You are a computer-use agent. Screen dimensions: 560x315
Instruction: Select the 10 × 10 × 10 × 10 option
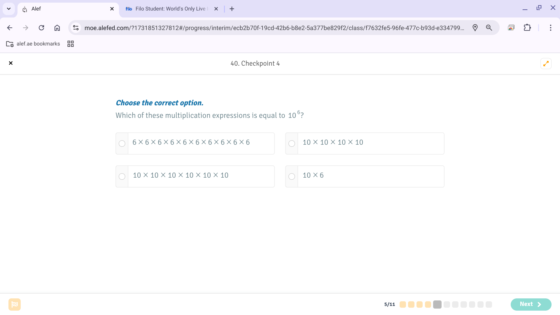click(x=292, y=143)
